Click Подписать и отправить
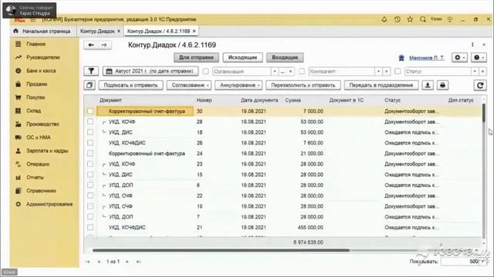Viewport: 494px width, 277px height. click(x=130, y=85)
